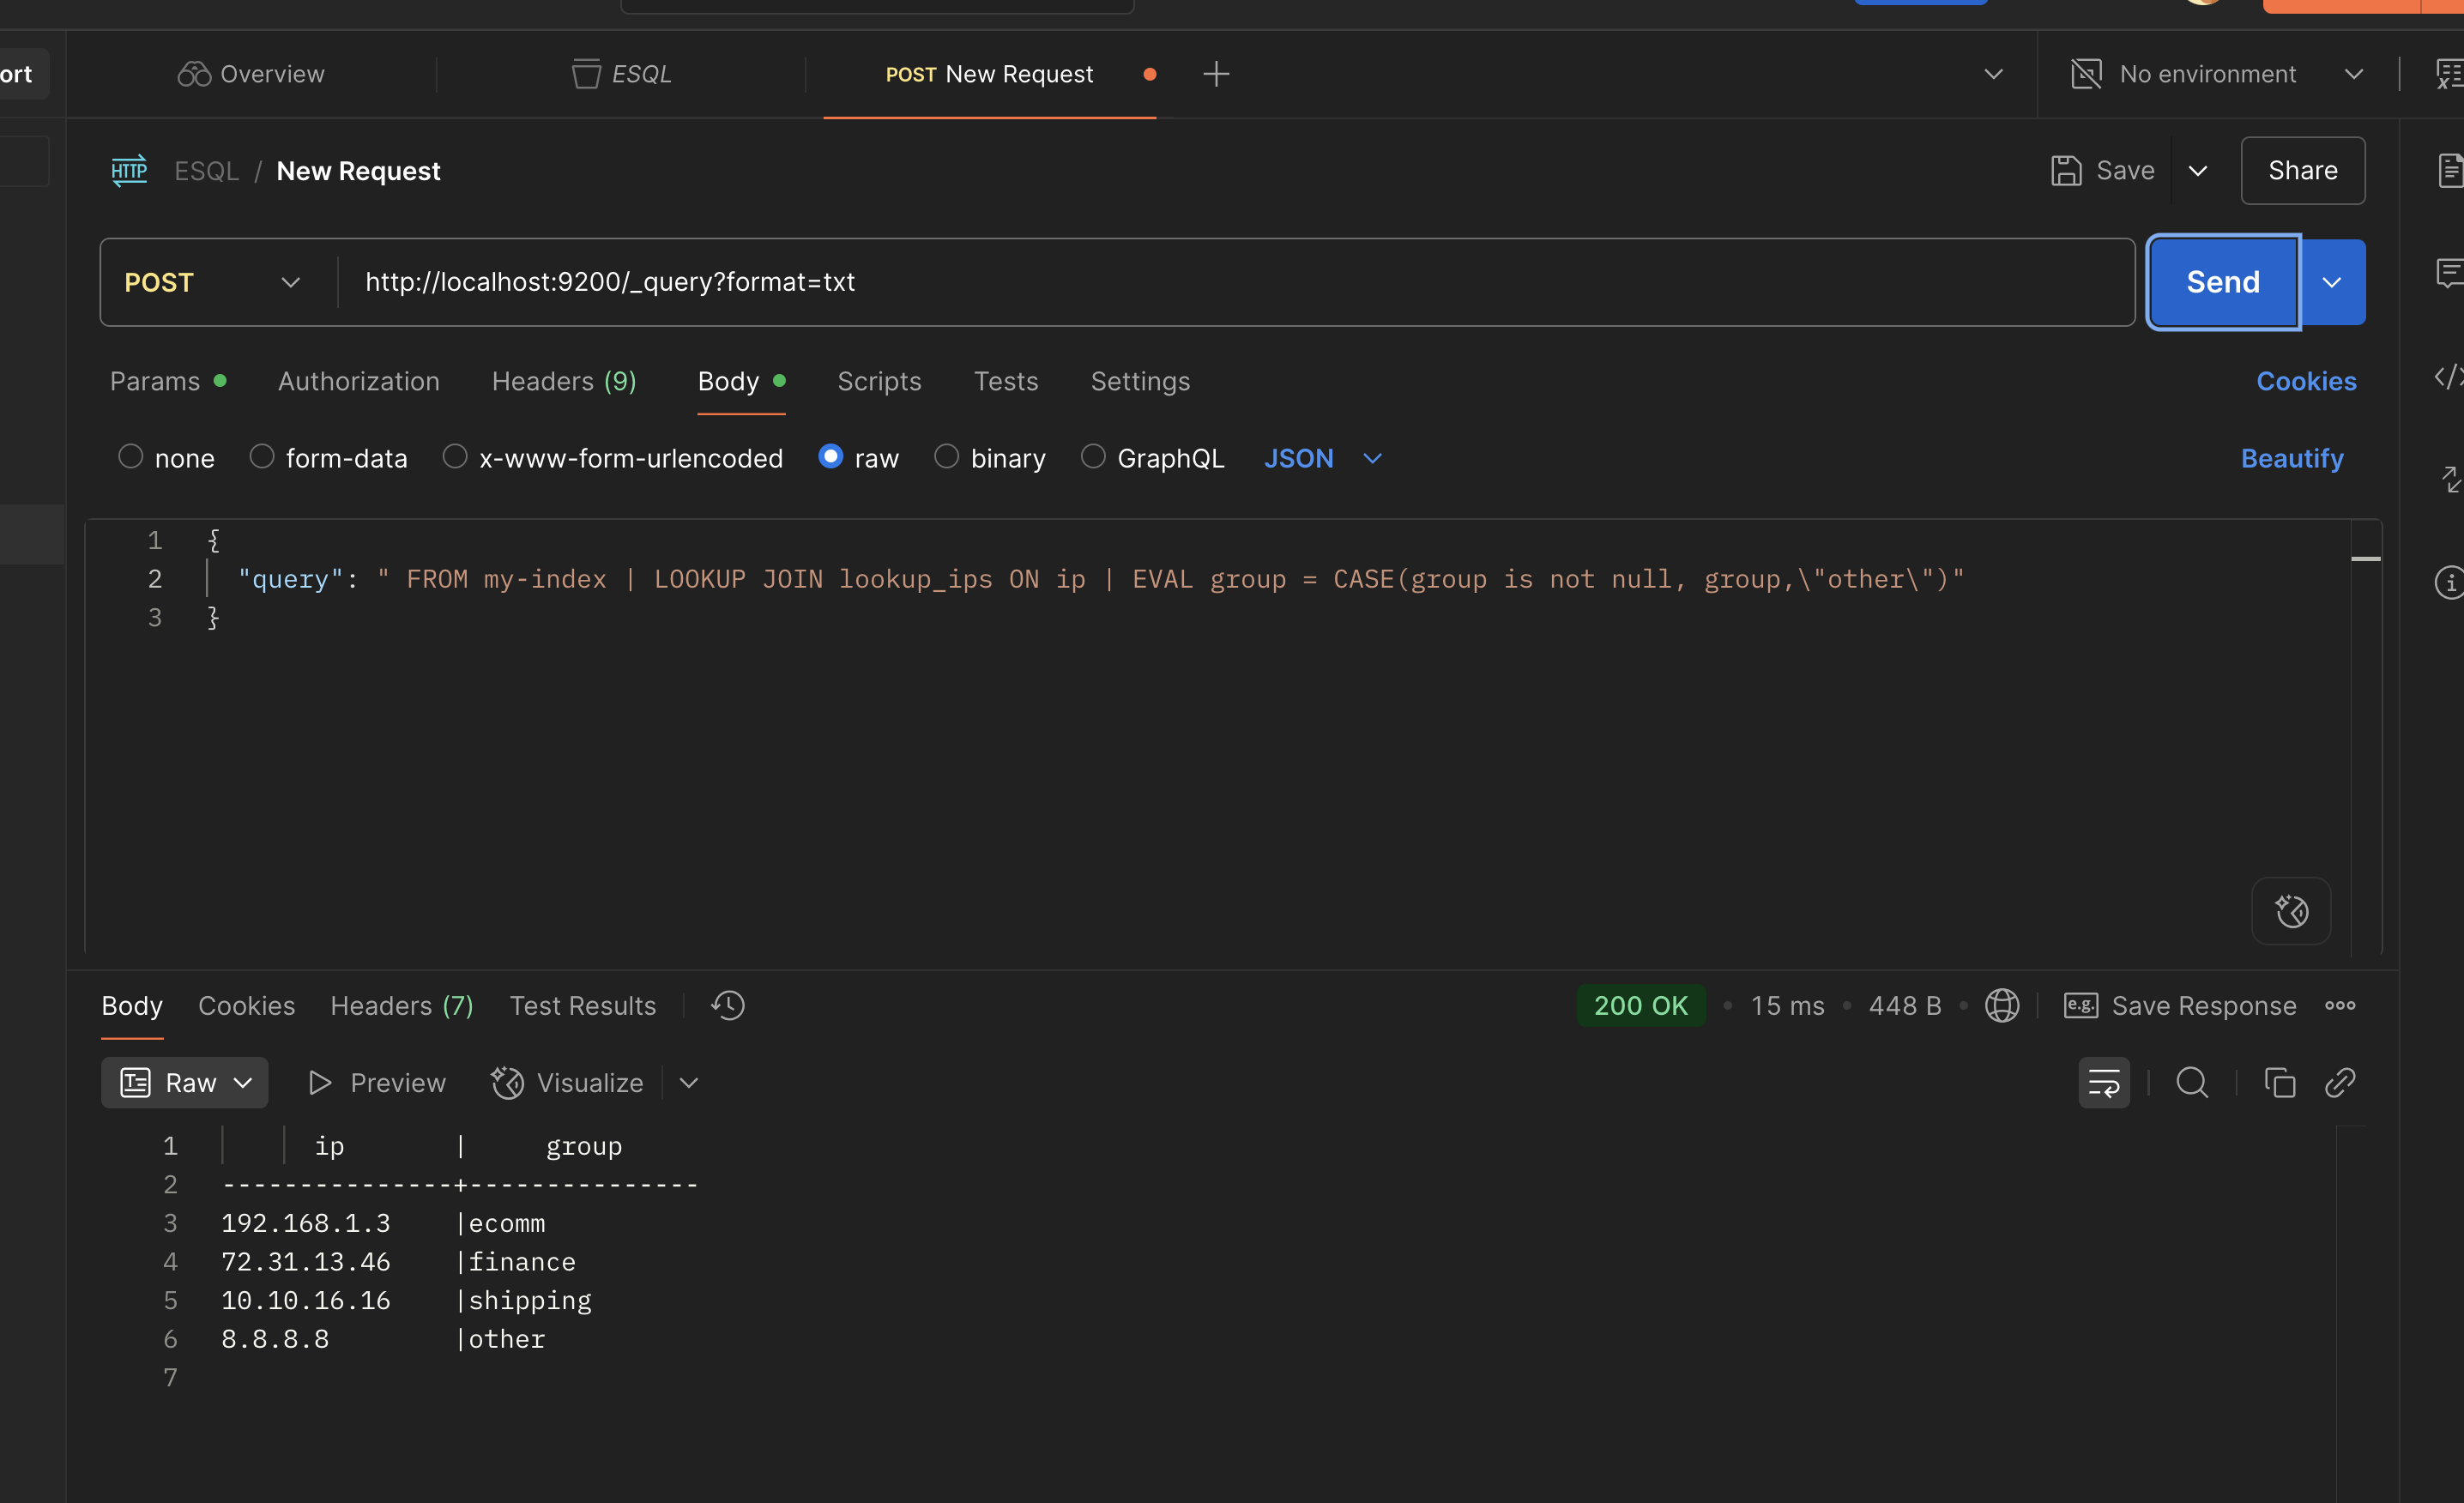Select the none body type radio
The image size is (2464, 1503).
(131, 457)
